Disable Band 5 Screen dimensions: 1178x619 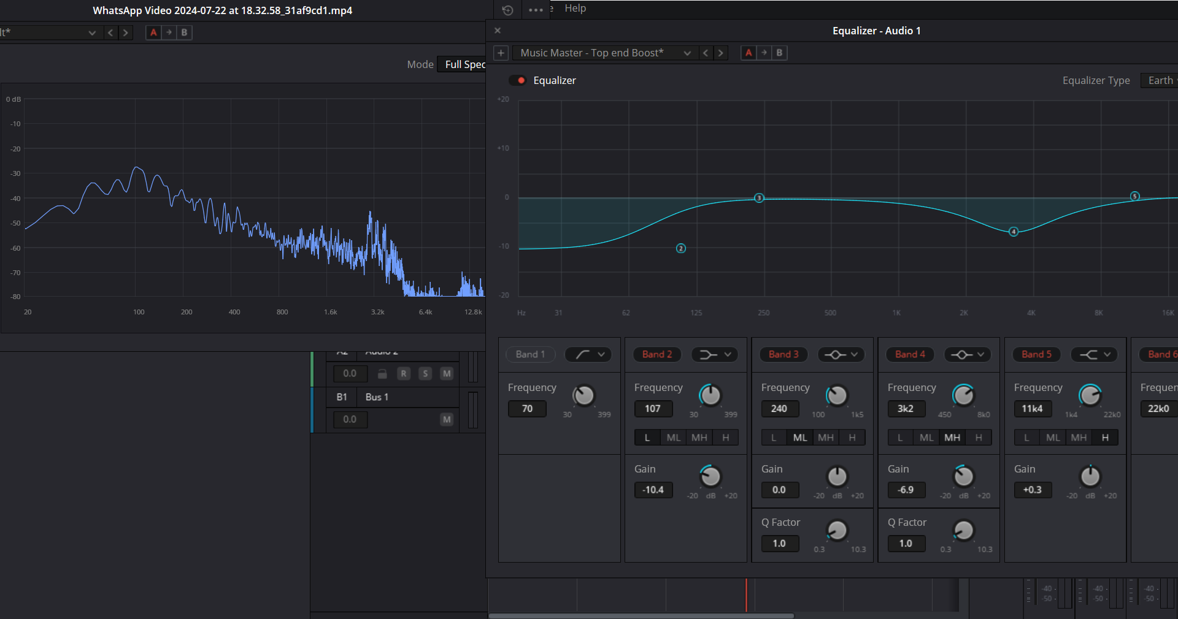pos(1036,354)
